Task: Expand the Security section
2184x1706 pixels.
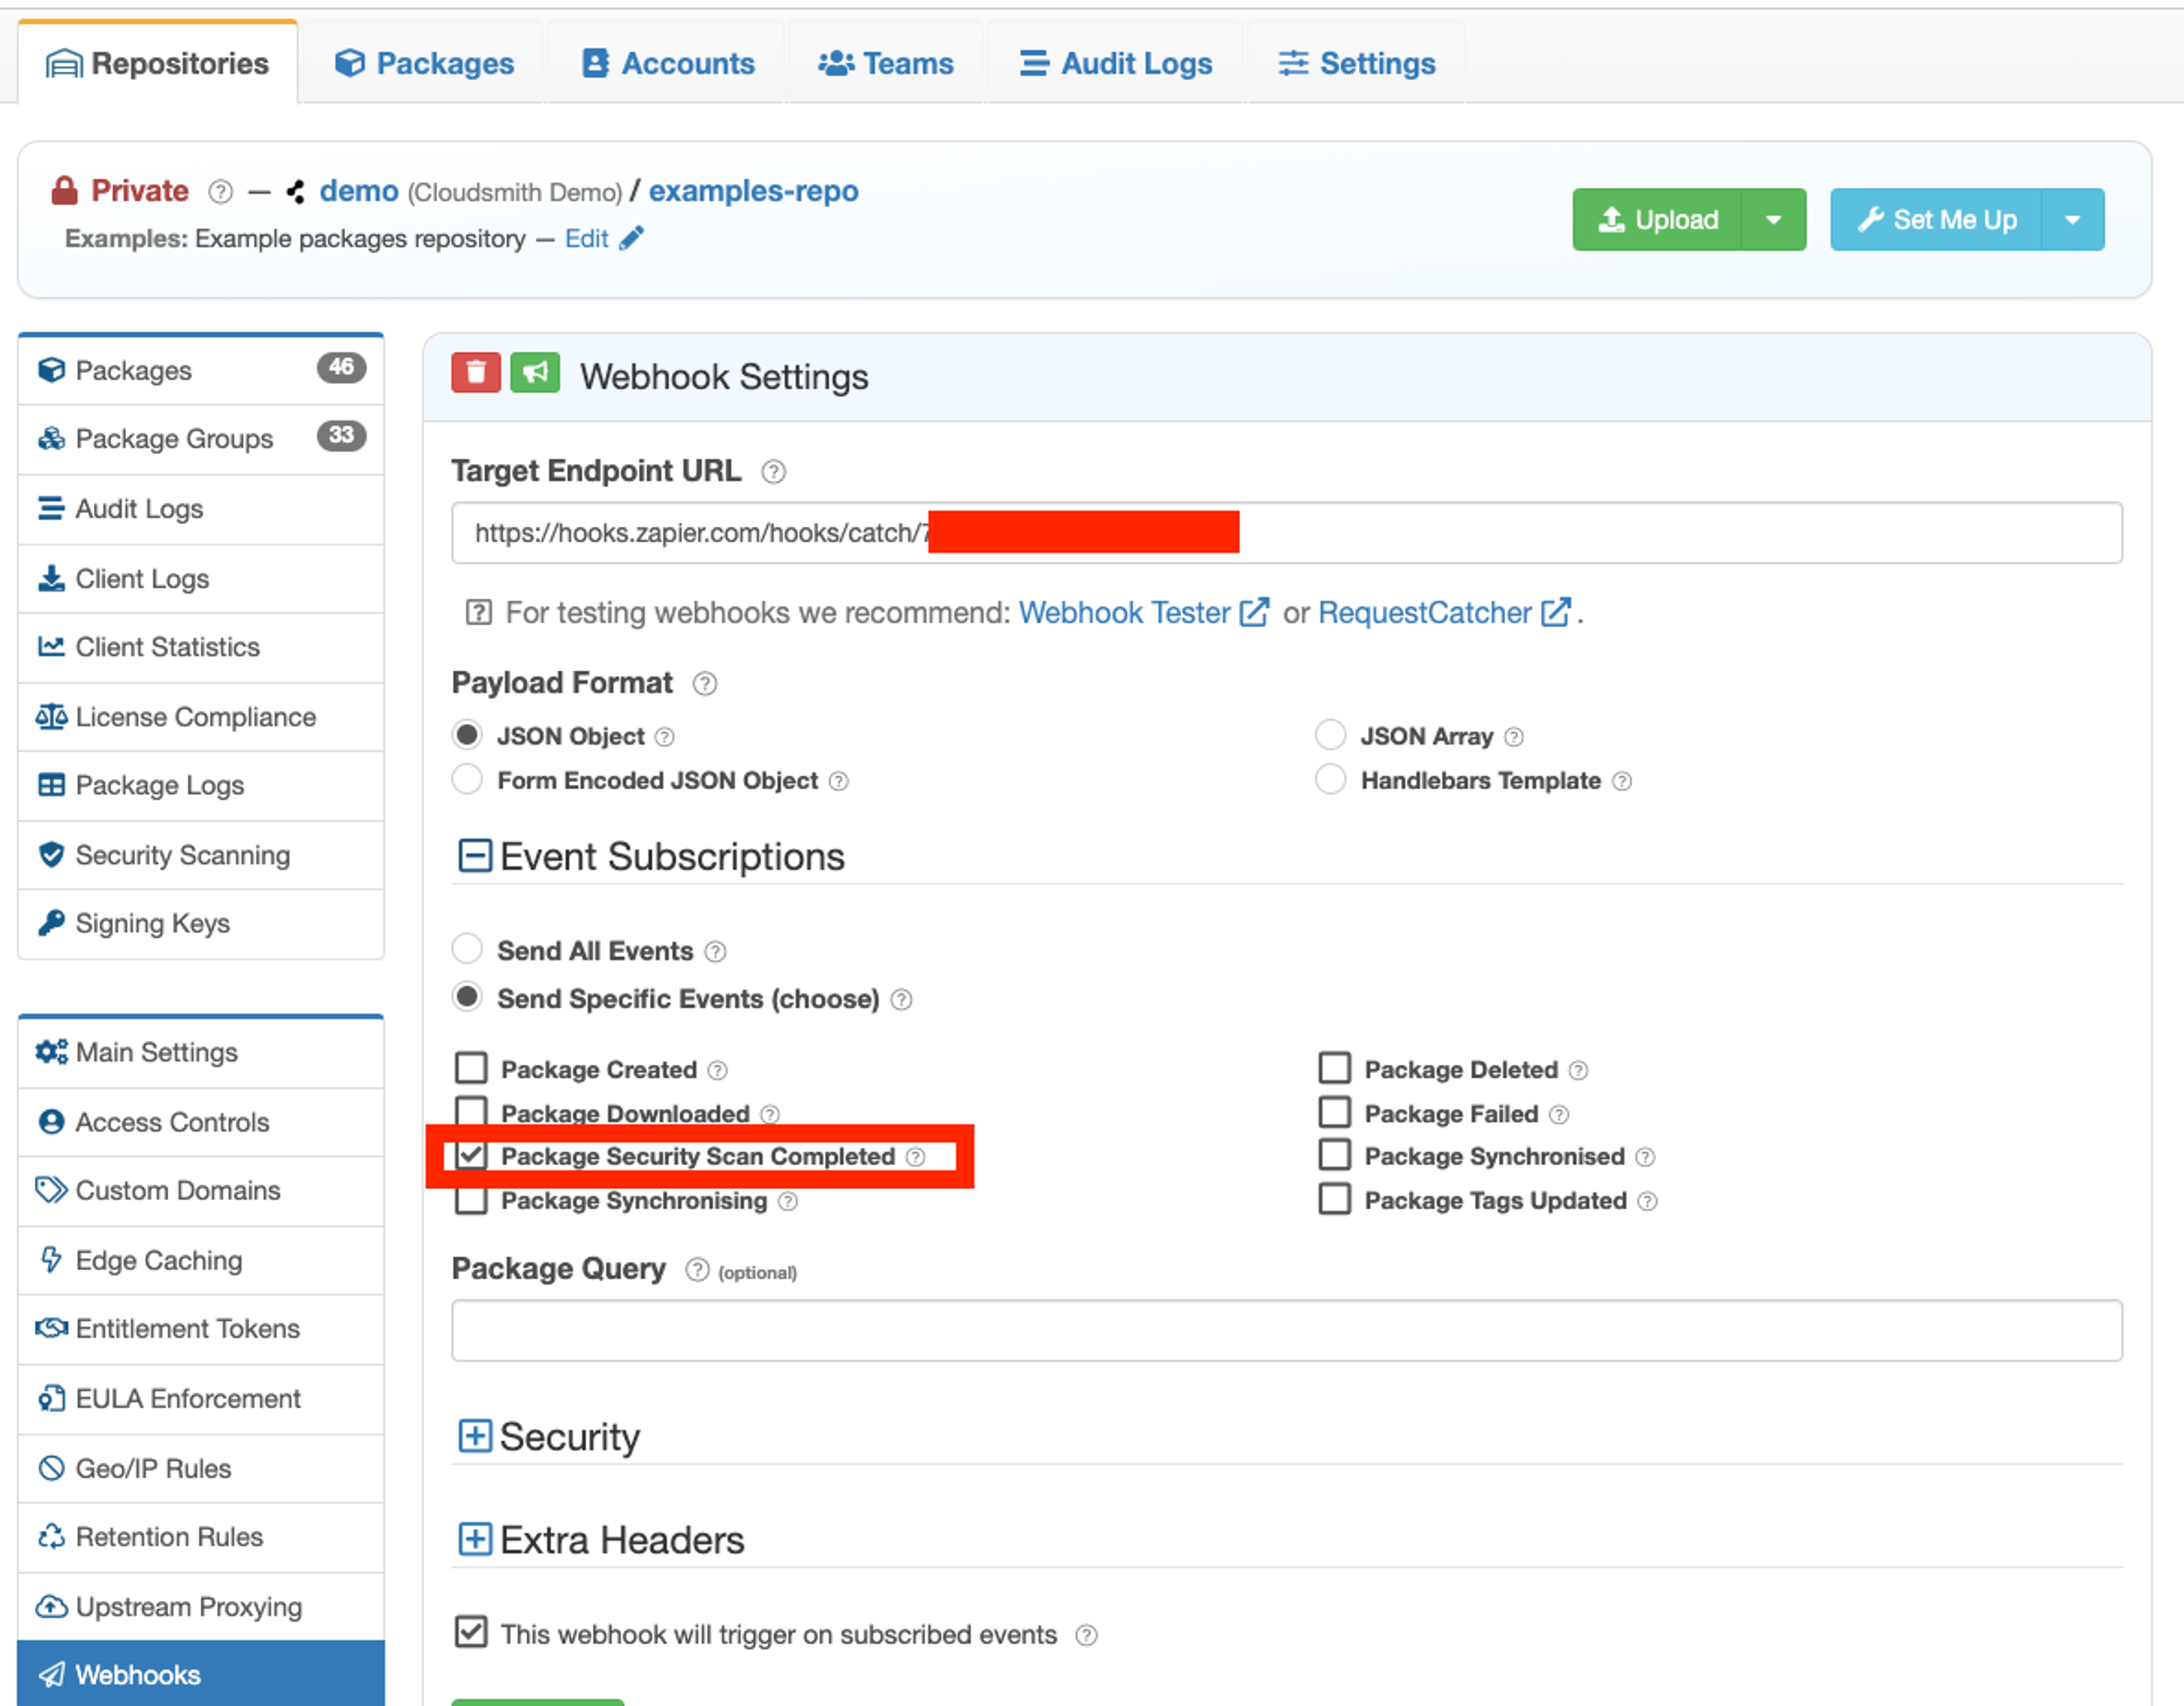Action: (475, 1436)
